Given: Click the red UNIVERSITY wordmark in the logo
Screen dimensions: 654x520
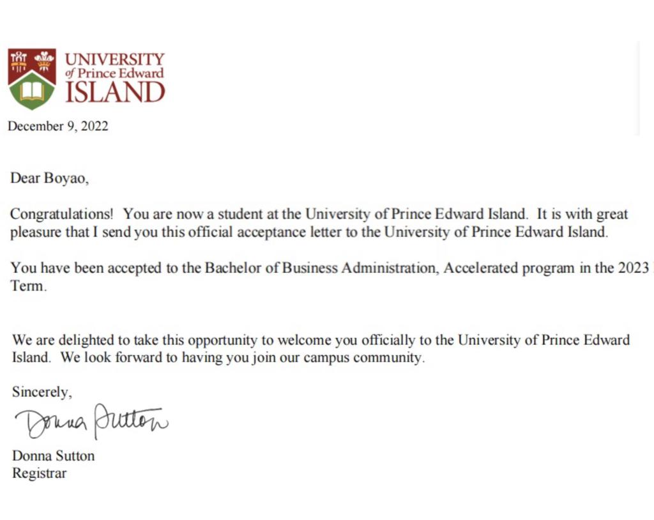Looking at the screenshot, I should pos(114,59).
